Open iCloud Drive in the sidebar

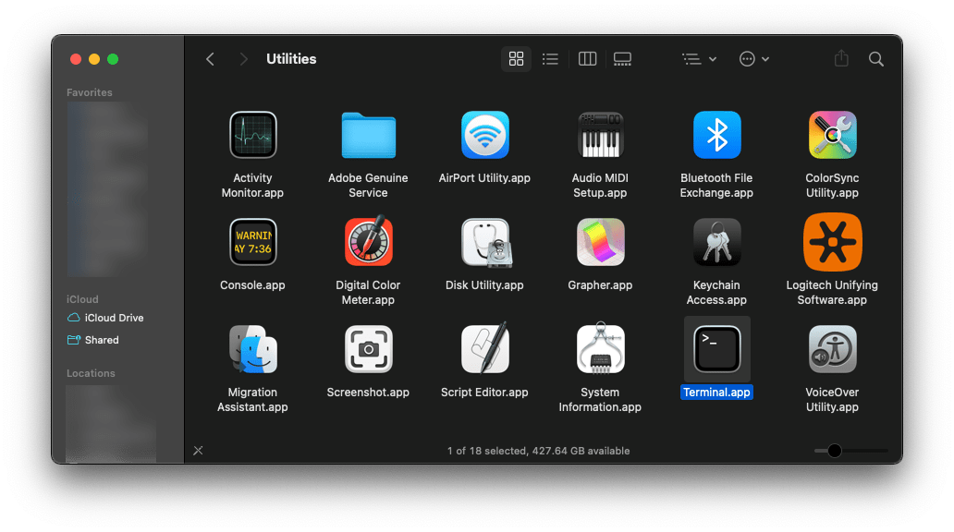tap(114, 318)
